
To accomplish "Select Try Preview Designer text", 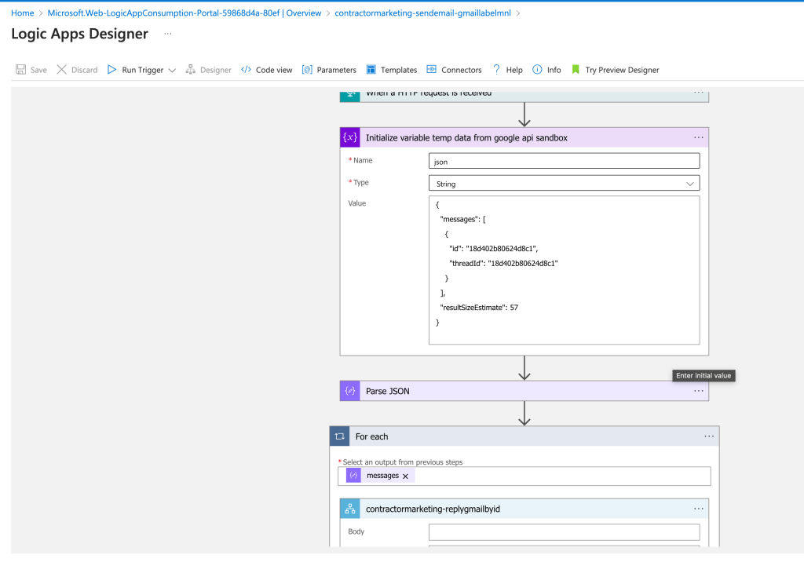I will [622, 71].
